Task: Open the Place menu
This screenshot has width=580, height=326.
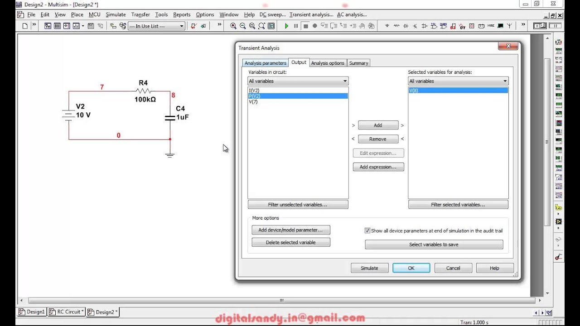Action: click(77, 14)
